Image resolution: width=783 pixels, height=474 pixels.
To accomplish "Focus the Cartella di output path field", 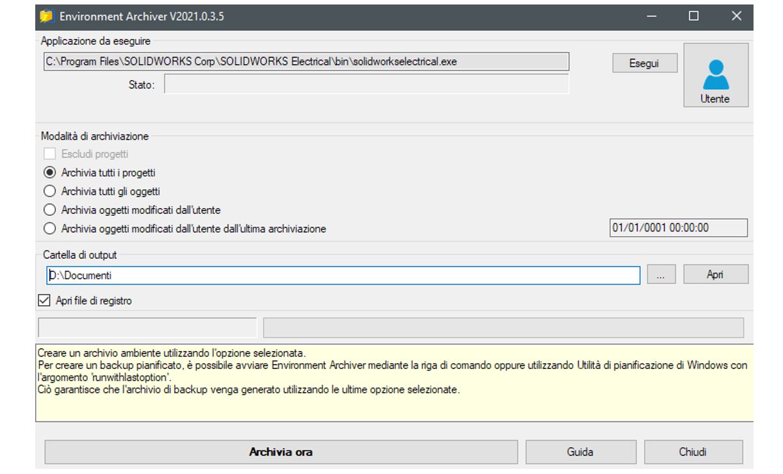I will 343,275.
